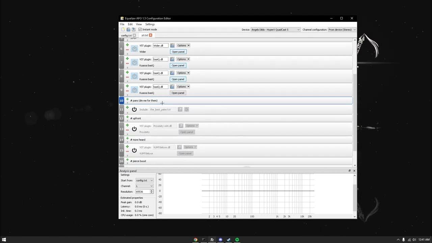Add a filter with row 7 green plus

[x=127, y=58]
